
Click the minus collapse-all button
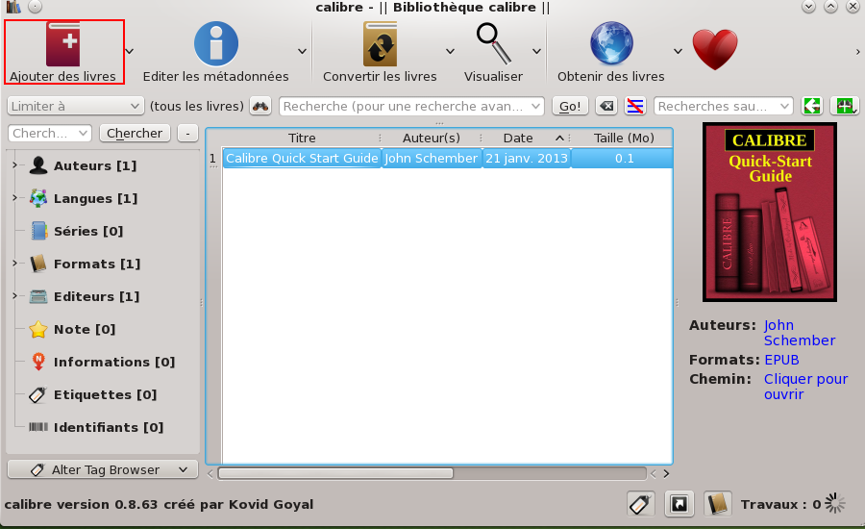pos(187,133)
